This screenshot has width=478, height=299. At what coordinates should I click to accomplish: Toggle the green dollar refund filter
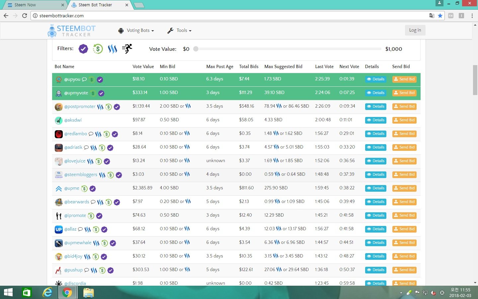click(x=98, y=49)
